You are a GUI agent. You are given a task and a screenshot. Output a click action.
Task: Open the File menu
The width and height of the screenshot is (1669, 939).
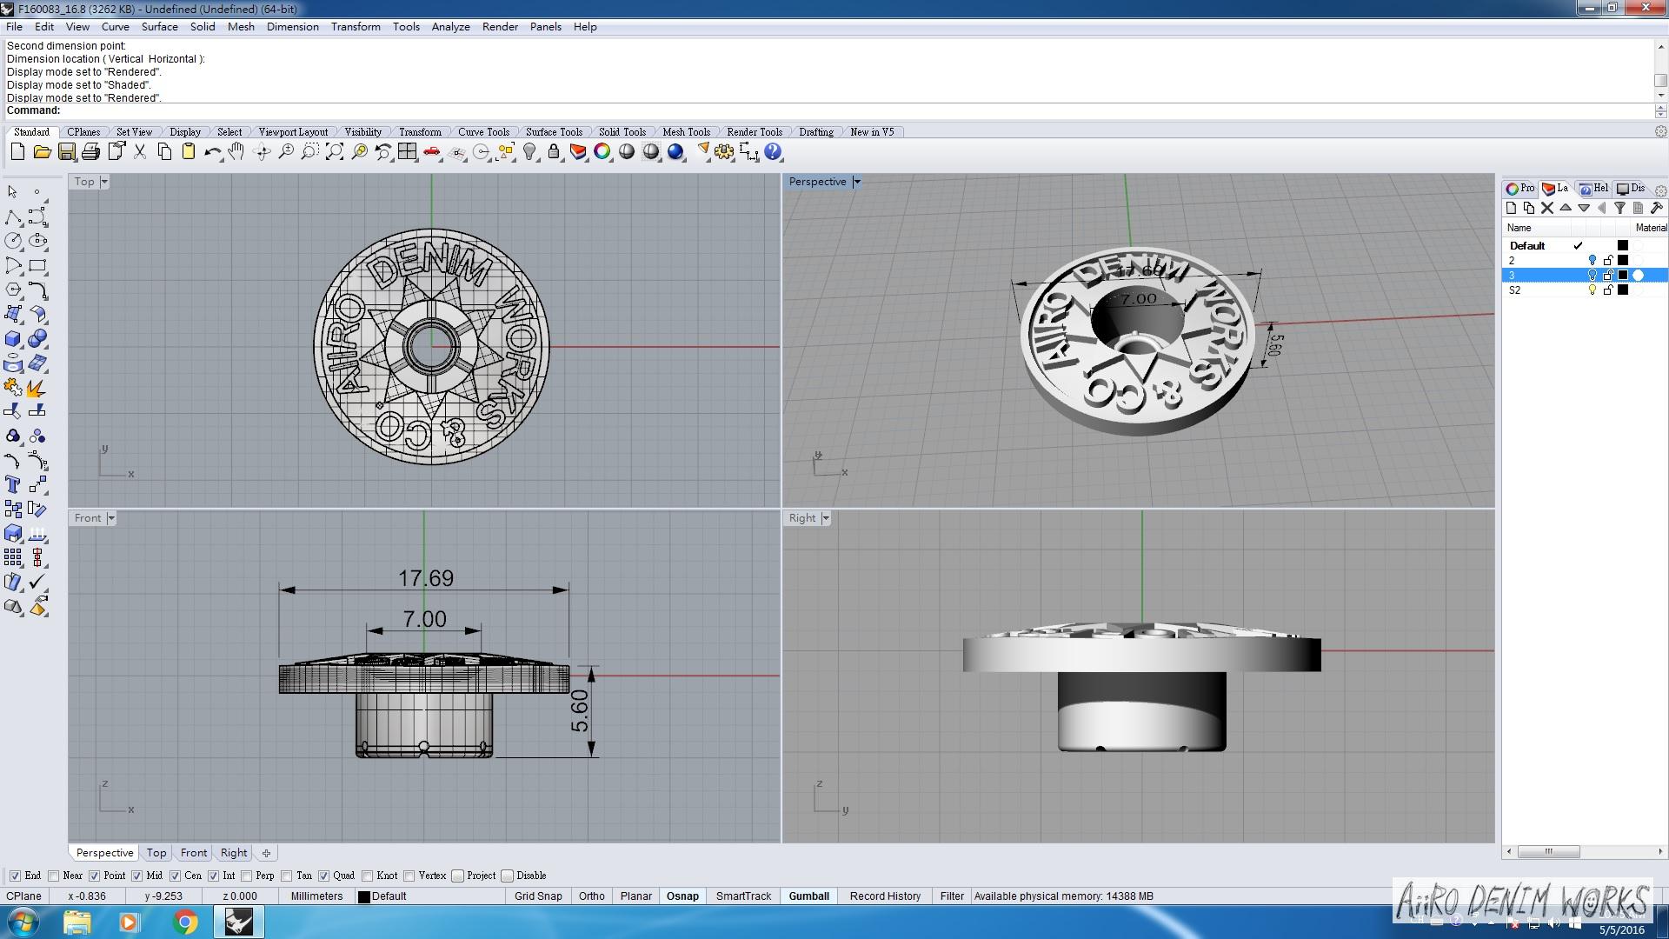pyautogui.click(x=15, y=27)
